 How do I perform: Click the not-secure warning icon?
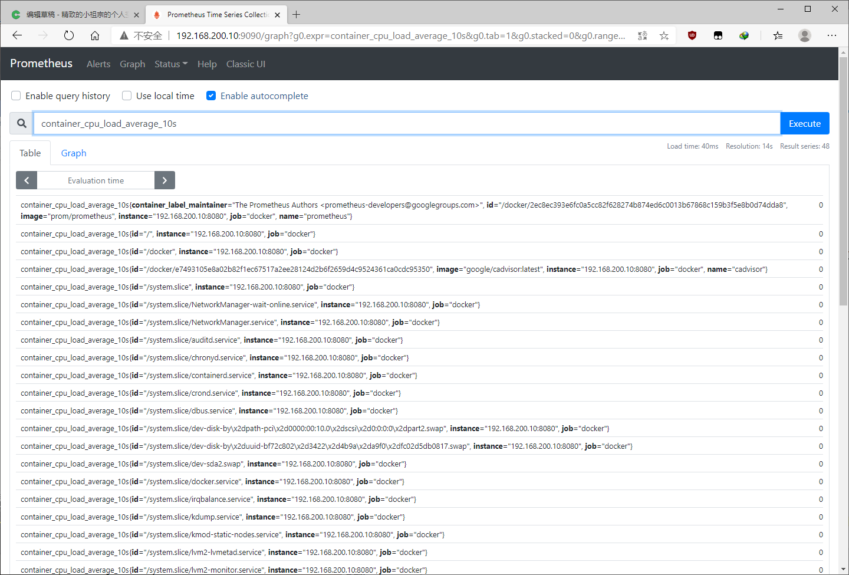coord(124,35)
